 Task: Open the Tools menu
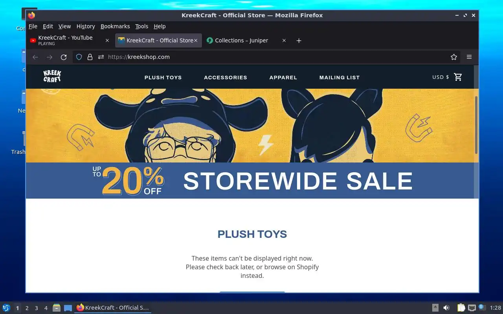click(141, 26)
